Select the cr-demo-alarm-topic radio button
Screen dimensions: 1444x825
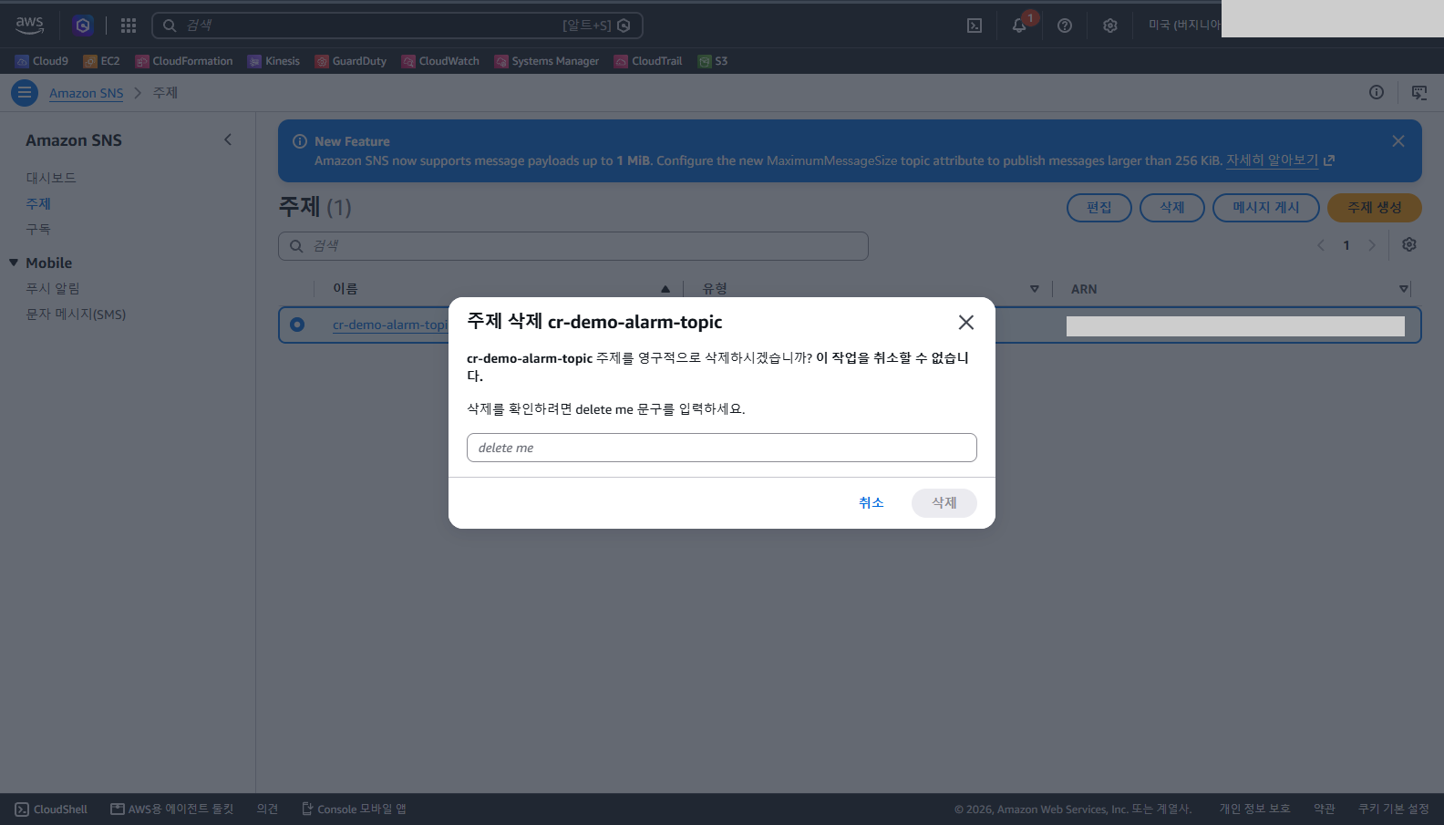click(x=297, y=325)
